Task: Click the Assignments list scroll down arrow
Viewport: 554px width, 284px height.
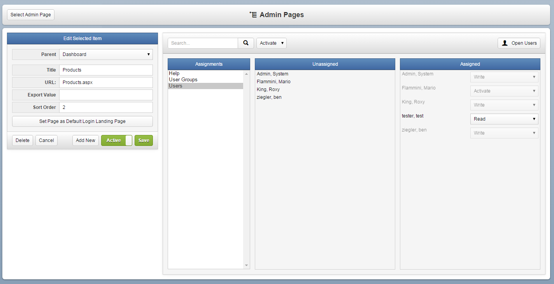Action: 246,265
